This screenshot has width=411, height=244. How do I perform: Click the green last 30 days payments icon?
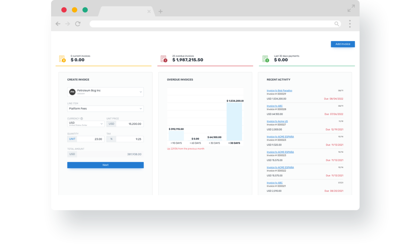[x=265, y=59]
